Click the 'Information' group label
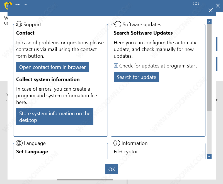223x184 pixels. (x=134, y=143)
